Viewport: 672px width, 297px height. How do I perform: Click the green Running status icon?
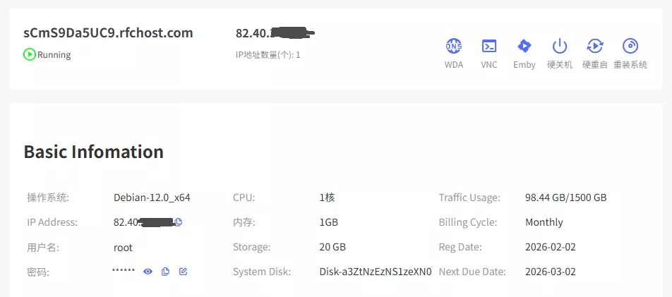[x=30, y=54]
